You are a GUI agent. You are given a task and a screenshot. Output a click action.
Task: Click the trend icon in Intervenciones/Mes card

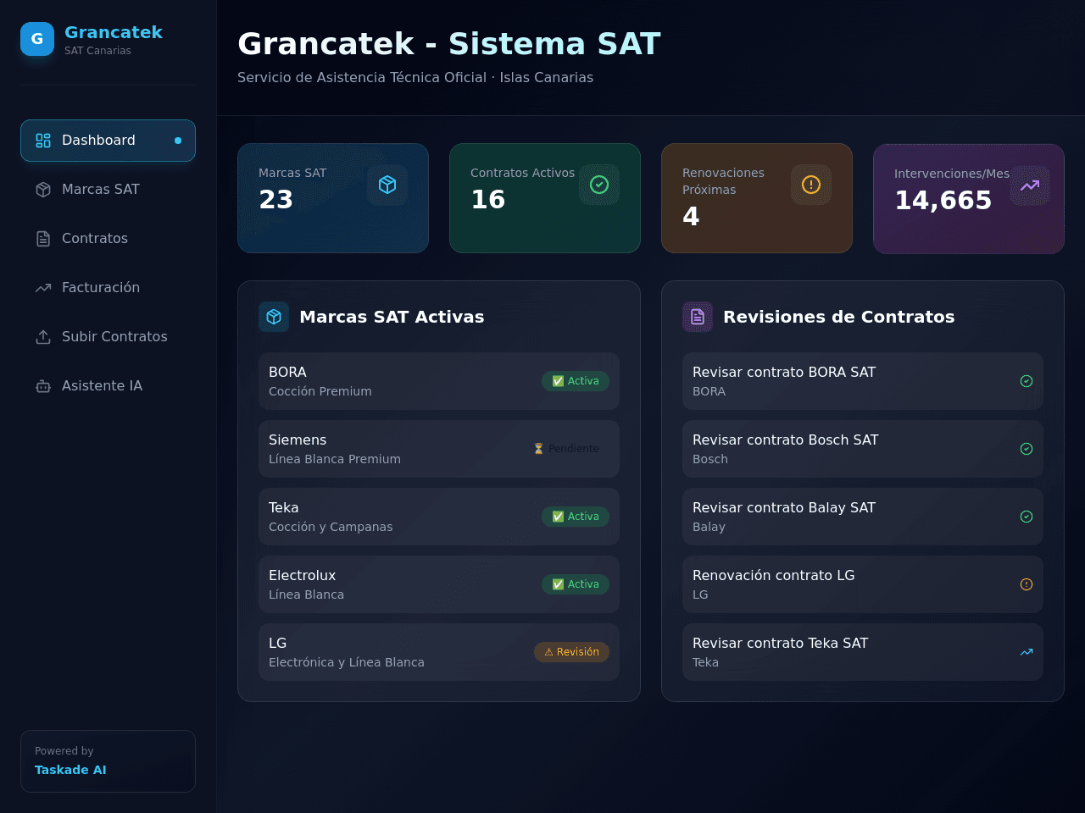tap(1030, 185)
